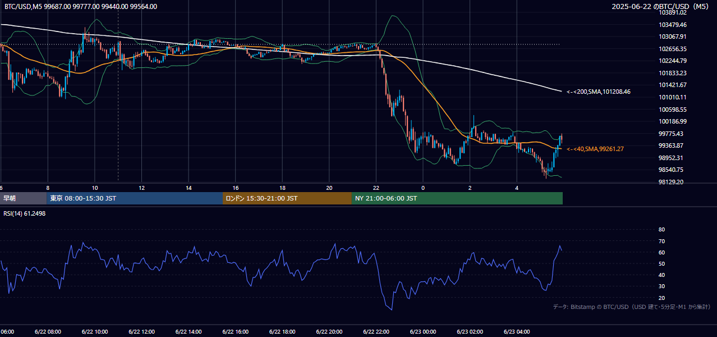Image resolution: width=717 pixels, height=337 pixels.
Task: Click price axis label 100598.55
Action: click(x=673, y=110)
